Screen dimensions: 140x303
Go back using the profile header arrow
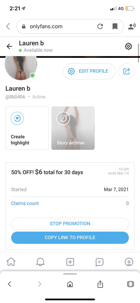[9, 46]
